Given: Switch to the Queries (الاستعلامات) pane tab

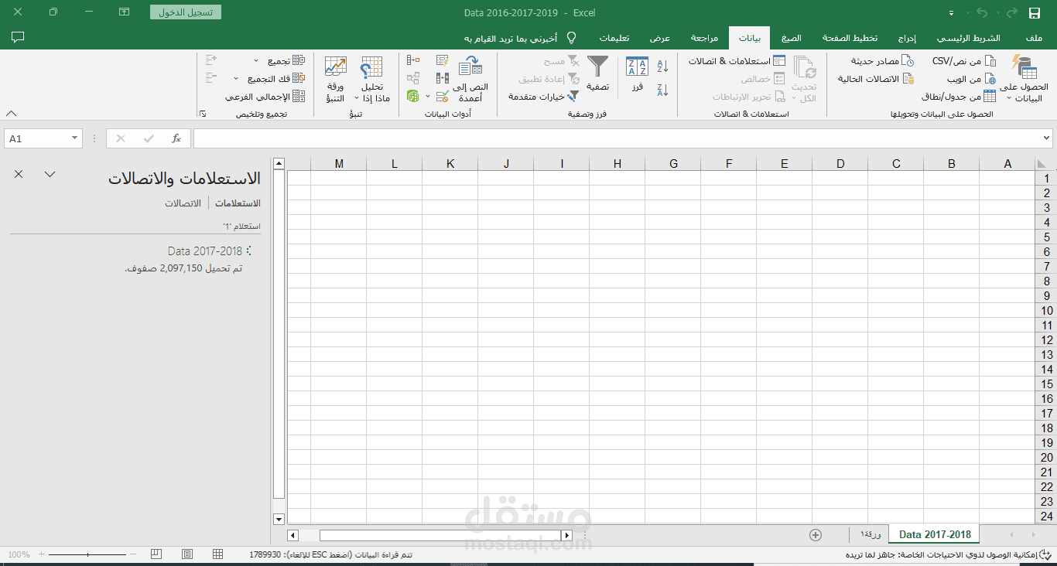Looking at the screenshot, I should click(238, 203).
